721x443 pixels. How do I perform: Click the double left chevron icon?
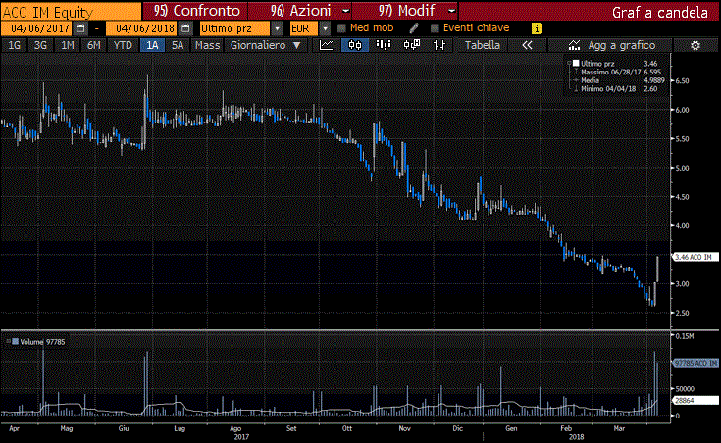pyautogui.click(x=528, y=45)
